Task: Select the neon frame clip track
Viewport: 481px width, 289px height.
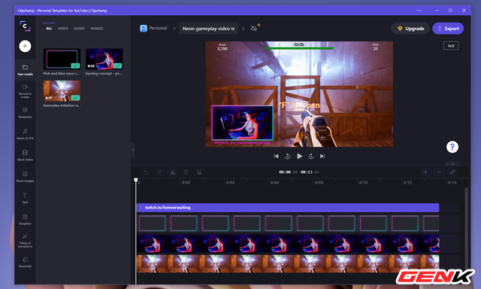Action: 288,224
